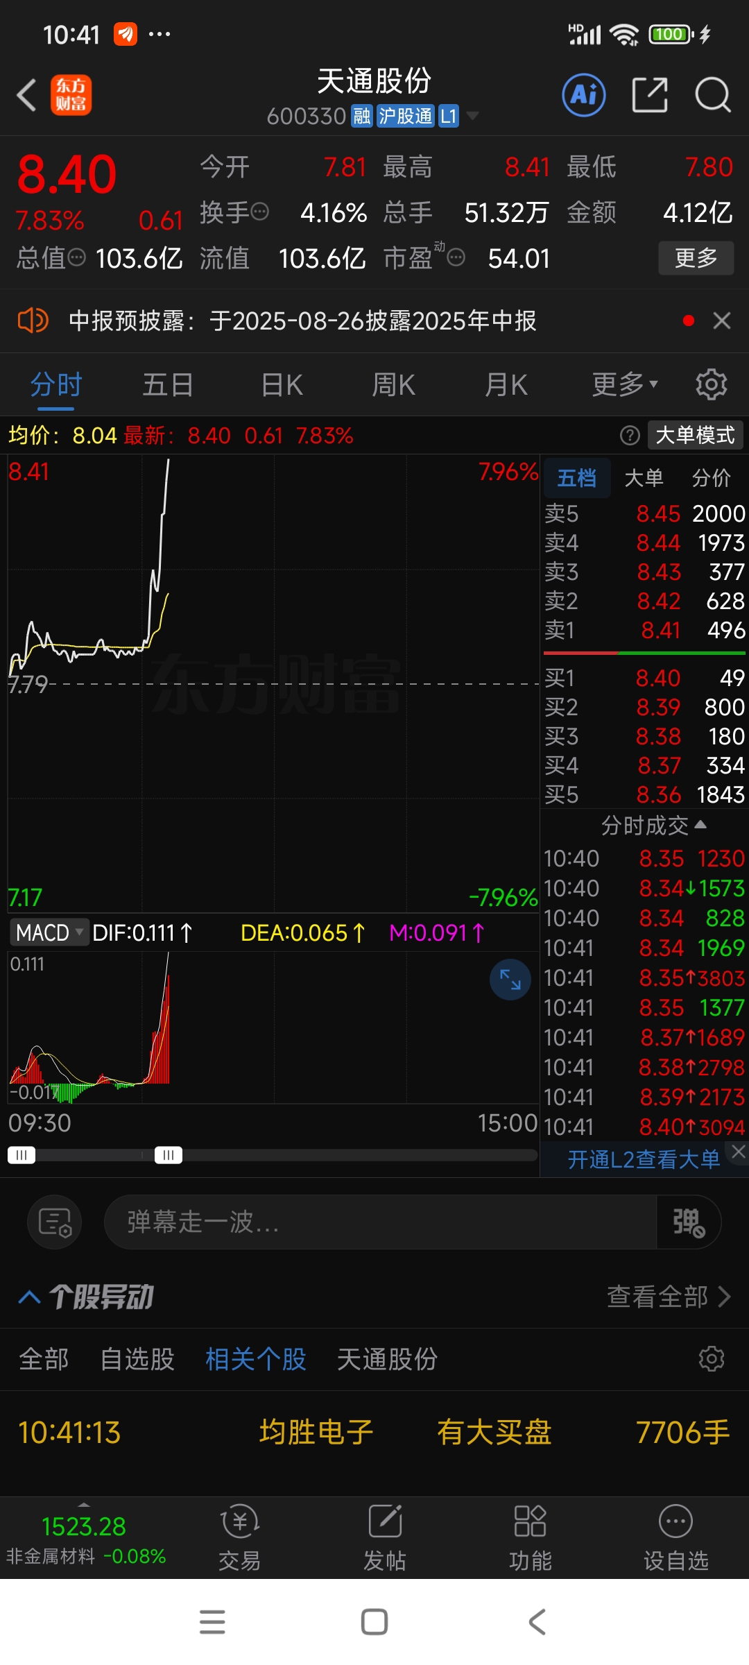Open 个股异动 settings gear
The width and height of the screenshot is (749, 1665).
[x=711, y=1359]
